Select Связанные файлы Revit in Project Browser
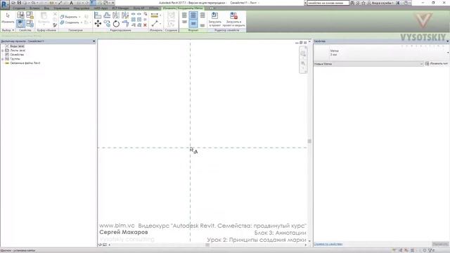 tap(25, 63)
